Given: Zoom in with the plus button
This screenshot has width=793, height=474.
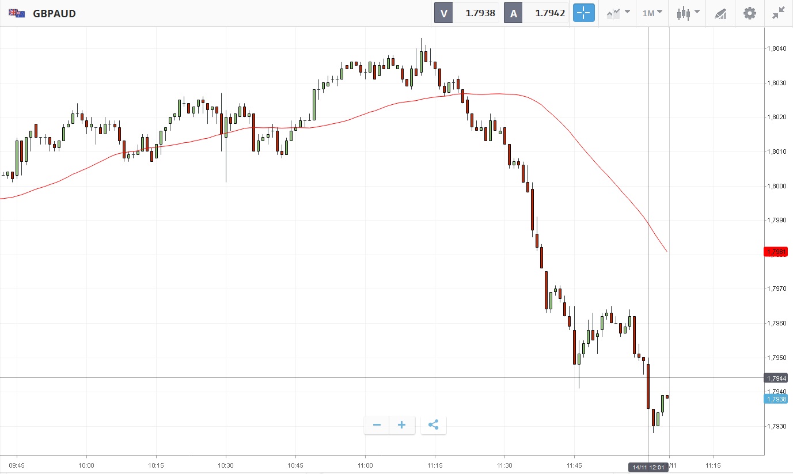Looking at the screenshot, I should (402, 426).
